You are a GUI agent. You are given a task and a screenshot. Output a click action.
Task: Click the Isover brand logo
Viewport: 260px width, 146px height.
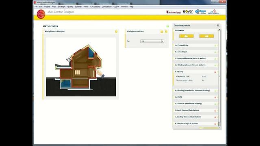pyautogui.click(x=188, y=11)
